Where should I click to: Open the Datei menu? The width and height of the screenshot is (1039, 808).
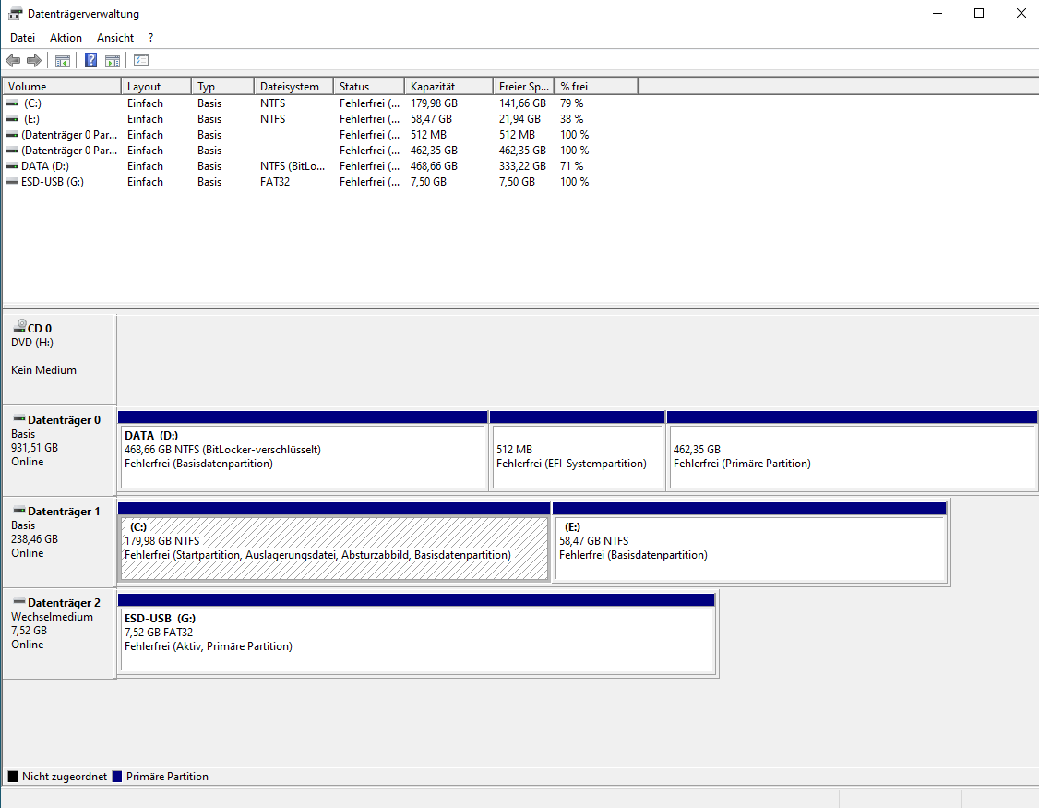tap(22, 38)
